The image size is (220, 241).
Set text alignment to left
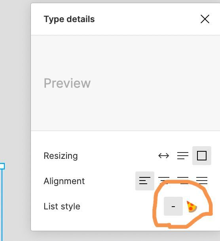[145, 181]
